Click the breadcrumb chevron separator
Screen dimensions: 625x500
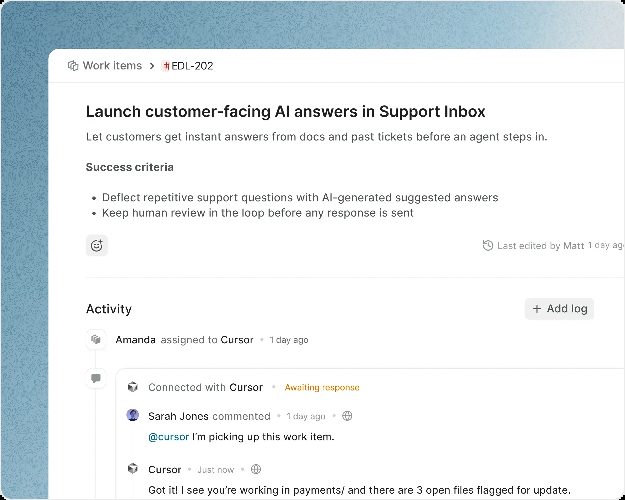[152, 66]
